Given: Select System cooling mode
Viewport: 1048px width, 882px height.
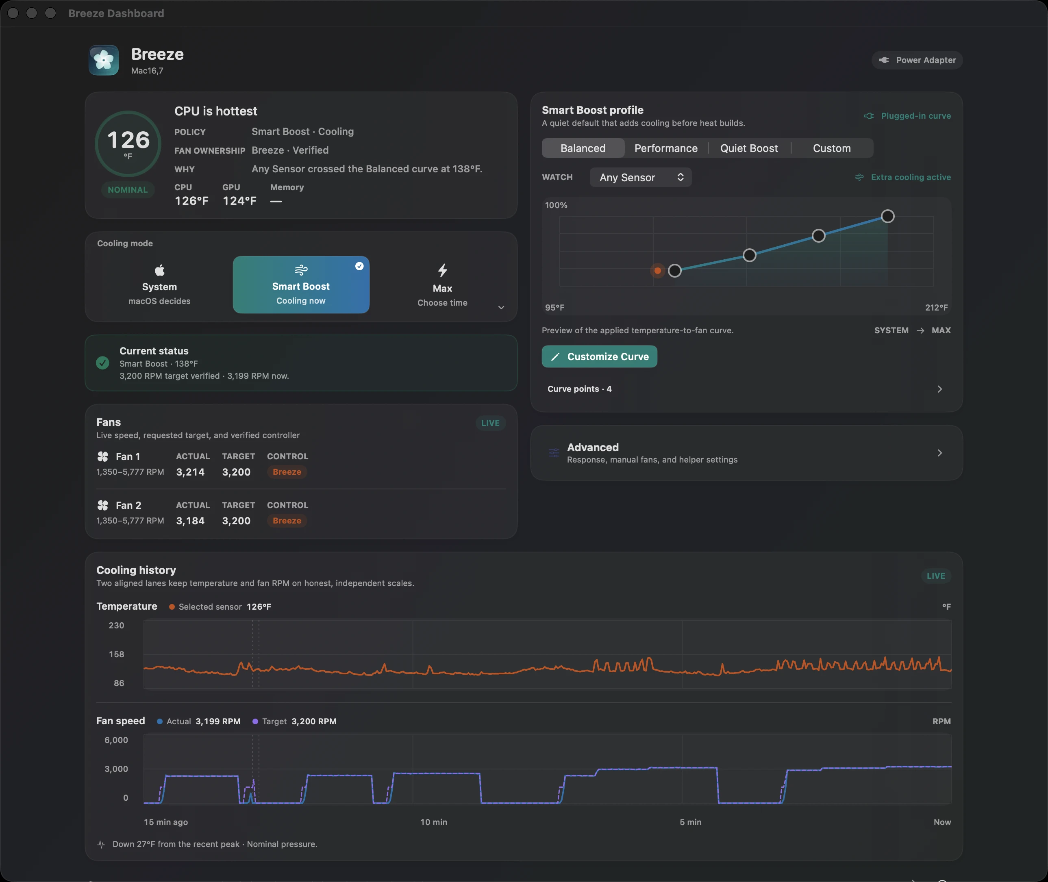Looking at the screenshot, I should pos(159,285).
